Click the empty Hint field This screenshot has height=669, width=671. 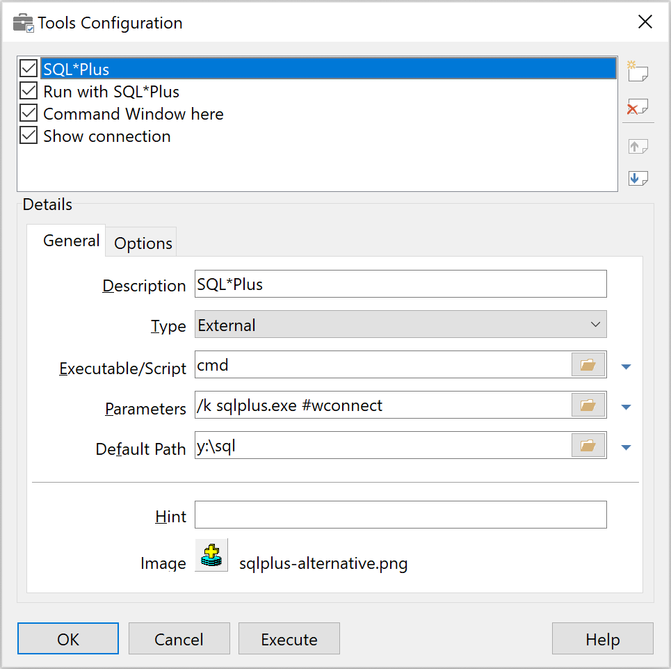pos(401,515)
